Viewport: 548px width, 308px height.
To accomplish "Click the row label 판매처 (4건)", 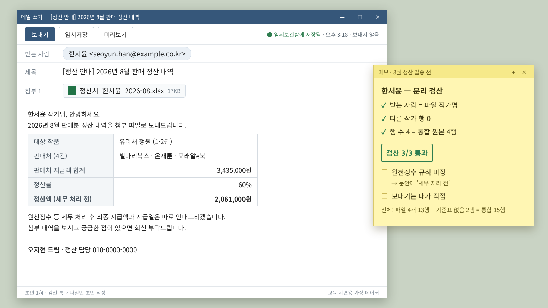I will pos(50,156).
